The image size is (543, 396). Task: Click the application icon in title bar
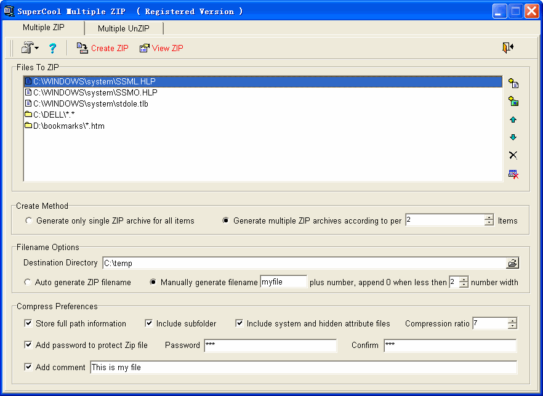9,11
